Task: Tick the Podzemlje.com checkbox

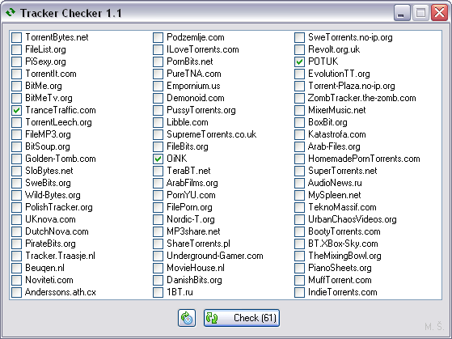Action: tap(158, 37)
